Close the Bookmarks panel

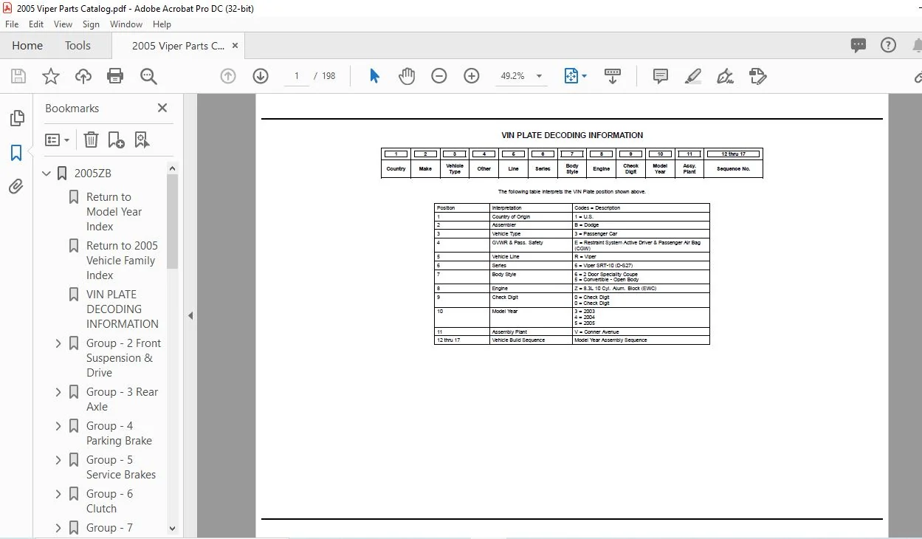click(162, 108)
